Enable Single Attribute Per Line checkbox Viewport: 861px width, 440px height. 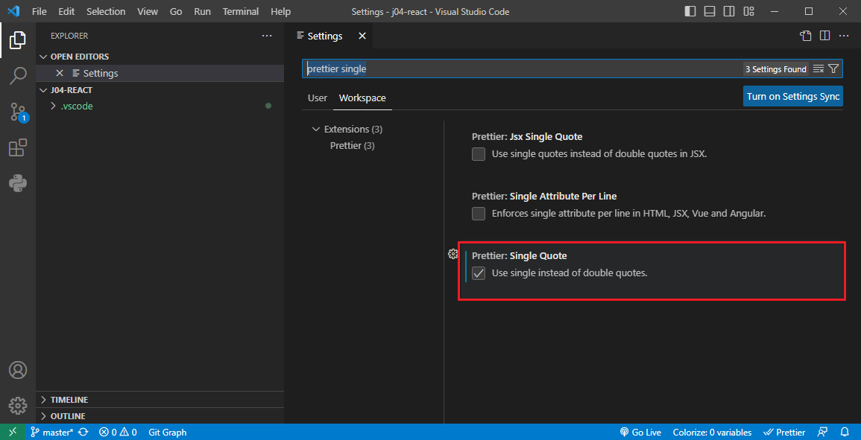pos(479,214)
